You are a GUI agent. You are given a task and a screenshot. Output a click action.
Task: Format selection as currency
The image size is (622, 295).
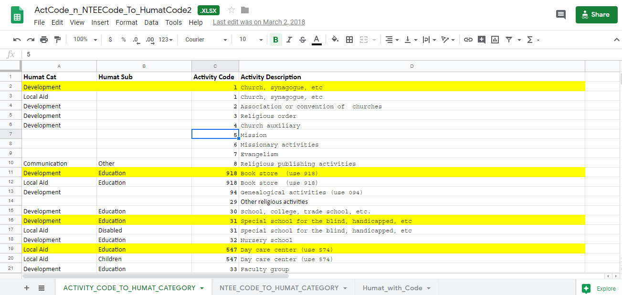tap(110, 40)
